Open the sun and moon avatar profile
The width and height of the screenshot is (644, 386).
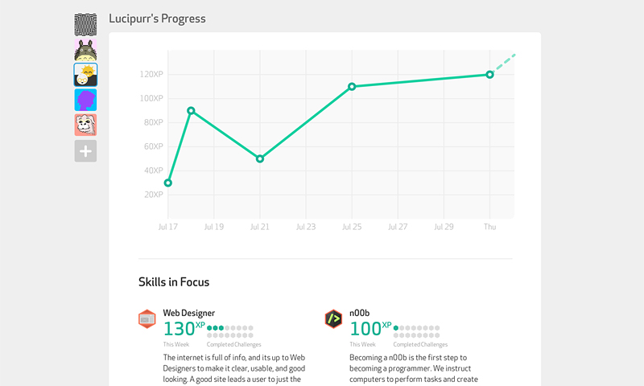click(x=85, y=75)
